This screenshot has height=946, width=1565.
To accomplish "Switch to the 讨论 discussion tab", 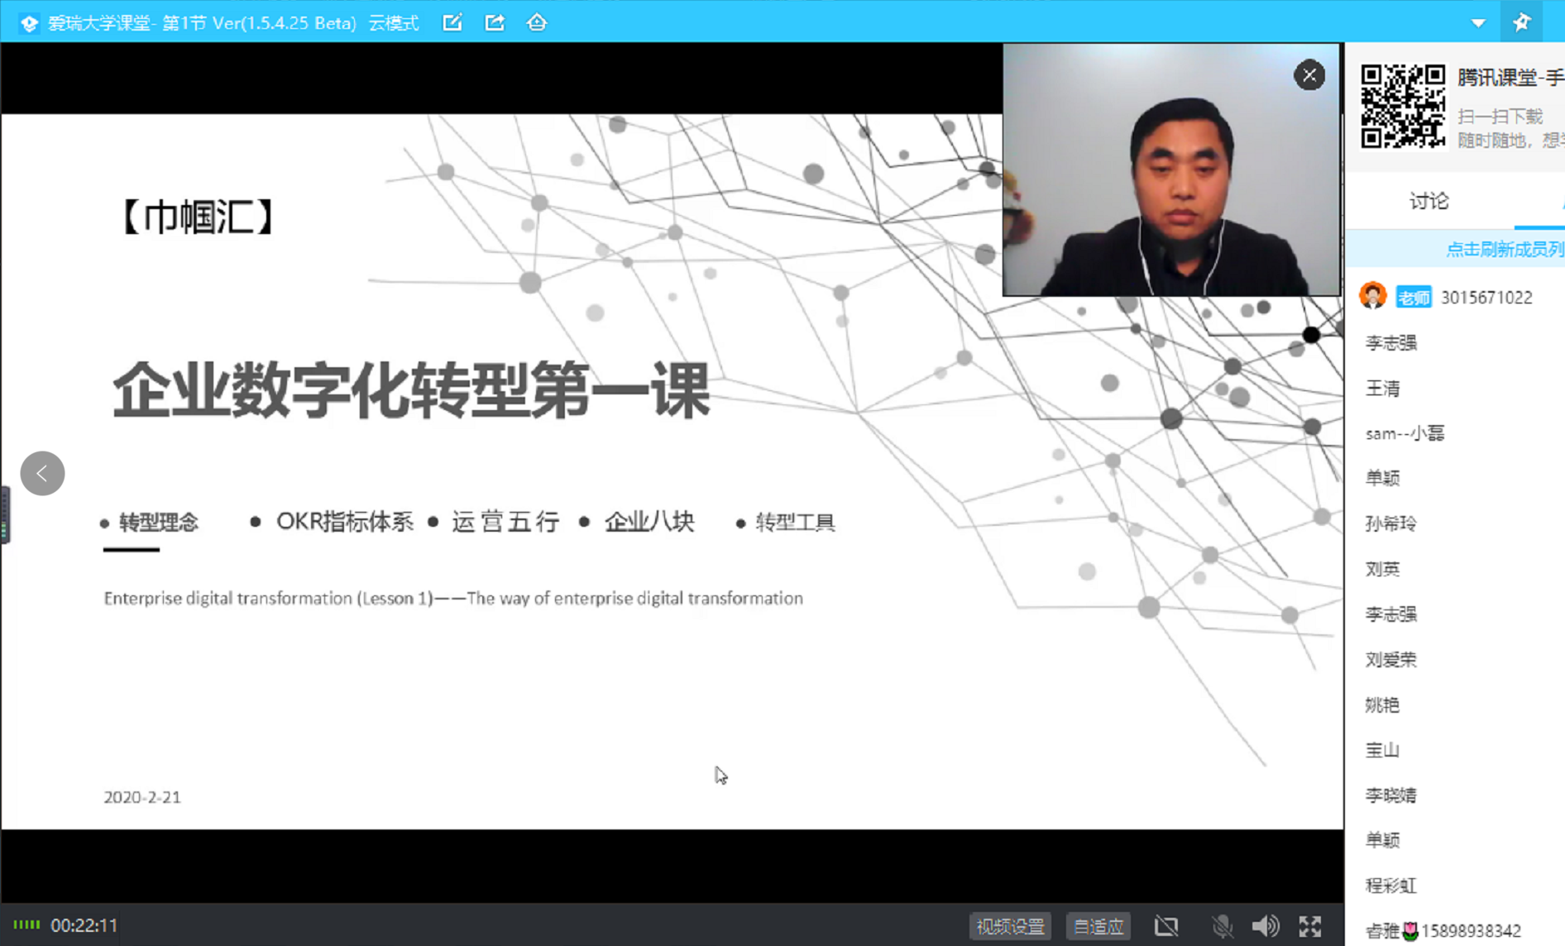I will 1429,201.
